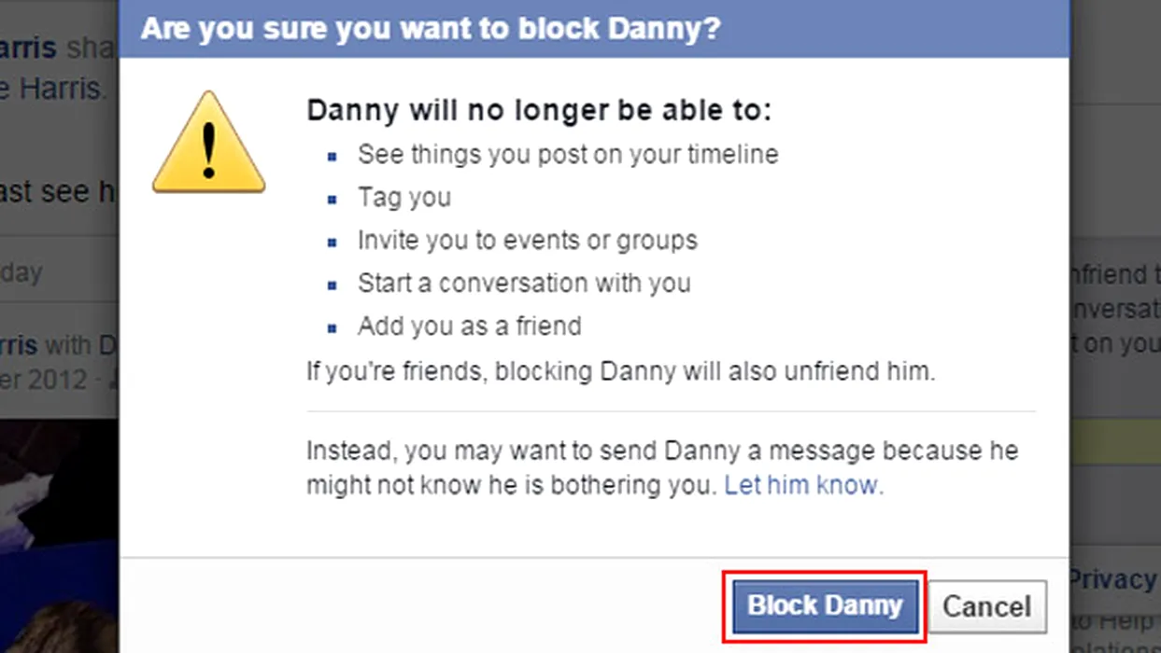The image size is (1161, 653).
Task: Click the blue bullet beside "See things you post"
Action: click(333, 158)
